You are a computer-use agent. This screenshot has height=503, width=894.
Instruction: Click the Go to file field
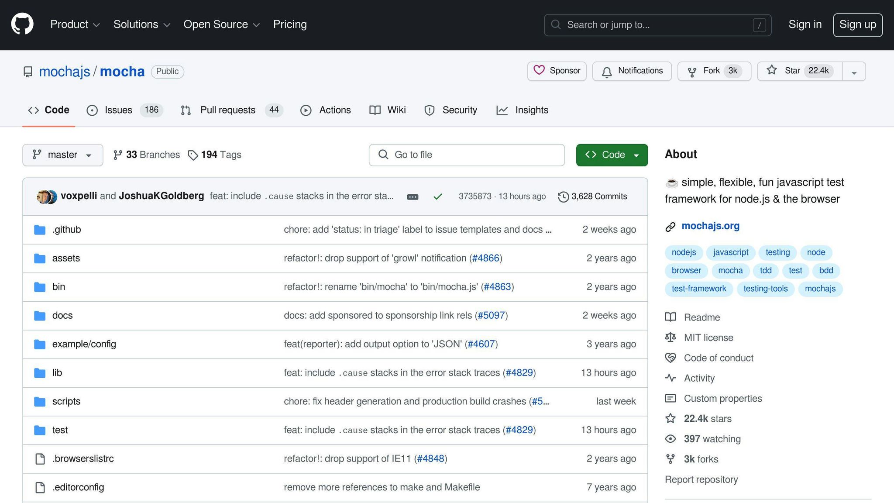pyautogui.click(x=466, y=155)
